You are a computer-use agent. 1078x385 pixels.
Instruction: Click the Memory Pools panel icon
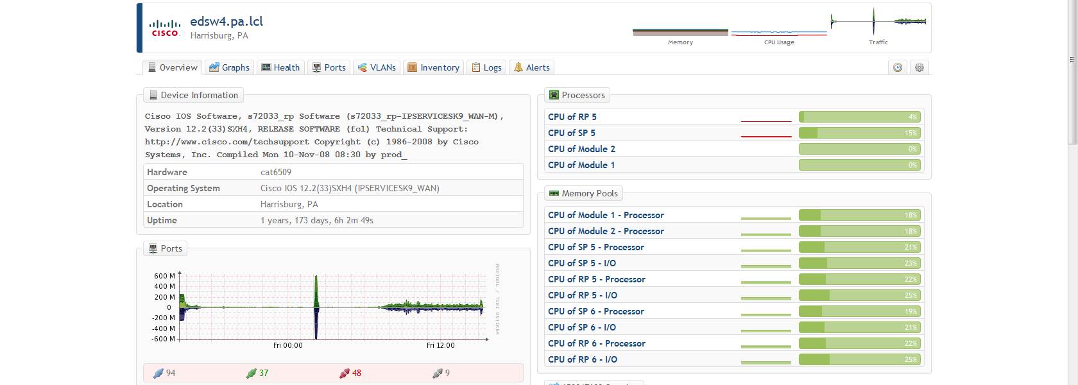[554, 193]
